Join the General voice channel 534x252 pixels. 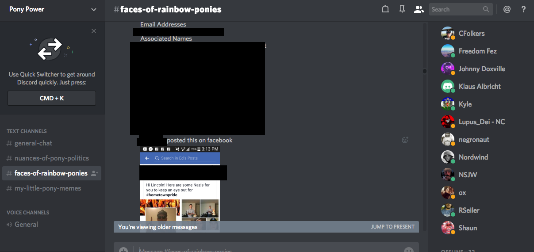pyautogui.click(x=26, y=225)
